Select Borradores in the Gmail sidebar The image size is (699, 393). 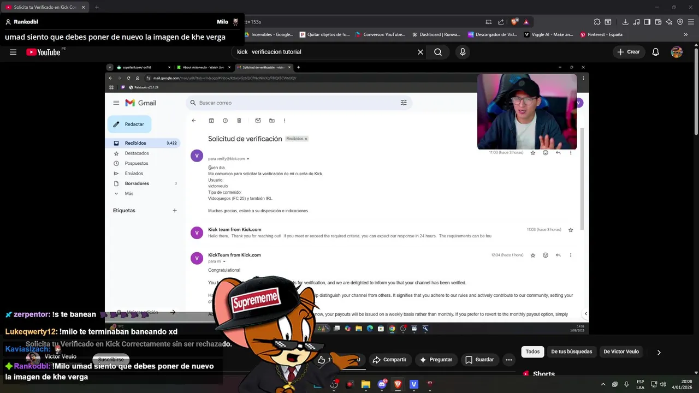(143, 183)
